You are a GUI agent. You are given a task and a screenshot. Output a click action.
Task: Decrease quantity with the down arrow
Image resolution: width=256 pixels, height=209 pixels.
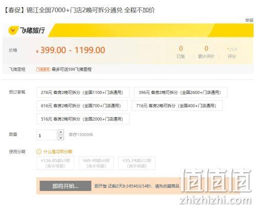pyautogui.click(x=61, y=138)
